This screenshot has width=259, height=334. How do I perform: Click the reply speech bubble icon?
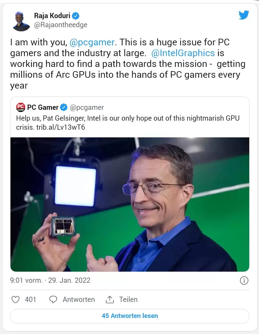53,299
